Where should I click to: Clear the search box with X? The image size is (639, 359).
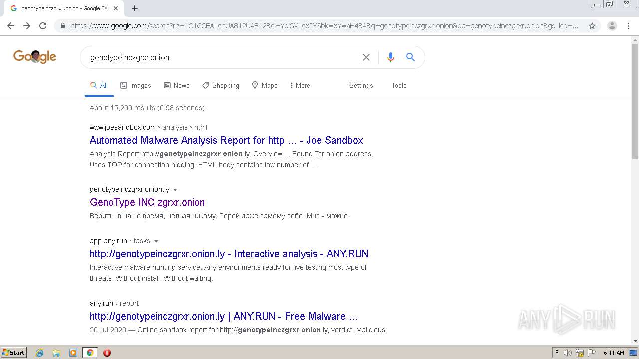pyautogui.click(x=366, y=57)
